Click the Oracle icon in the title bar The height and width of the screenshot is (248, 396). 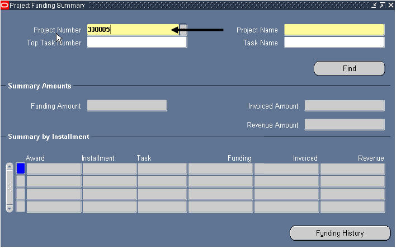[4, 5]
